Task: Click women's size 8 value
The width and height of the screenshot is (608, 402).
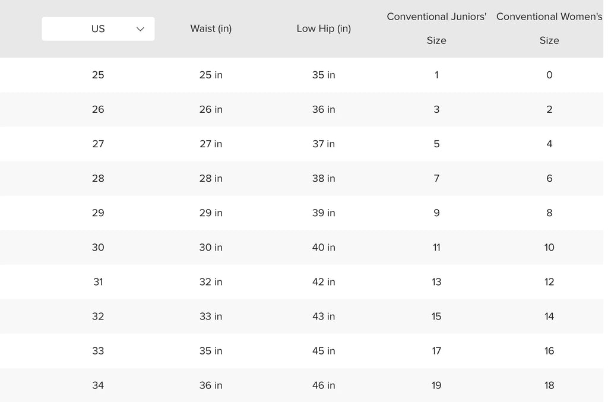Action: point(549,213)
